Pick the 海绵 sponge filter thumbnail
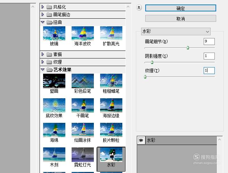Screen dimensions: 228x173 pyautogui.click(x=54, y=130)
